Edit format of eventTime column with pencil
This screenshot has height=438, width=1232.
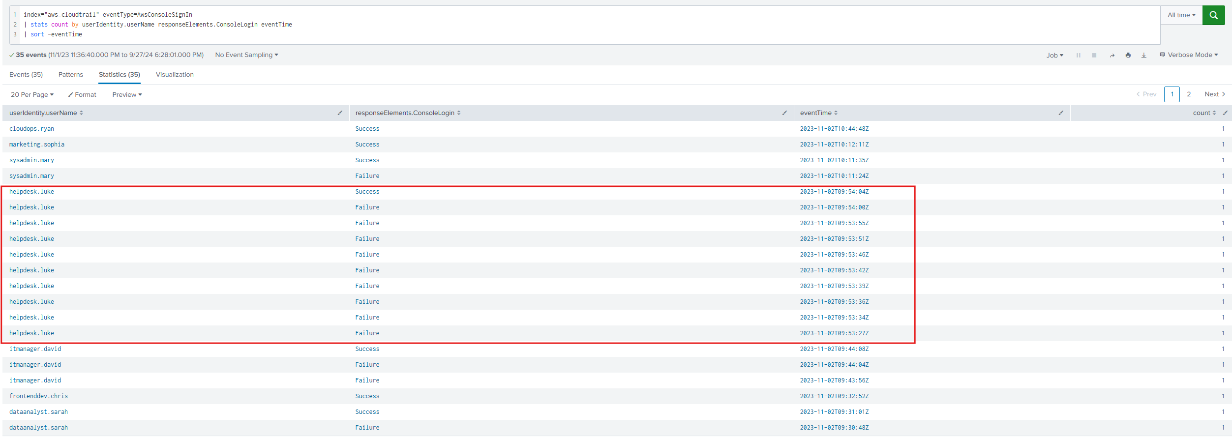pyautogui.click(x=1061, y=113)
